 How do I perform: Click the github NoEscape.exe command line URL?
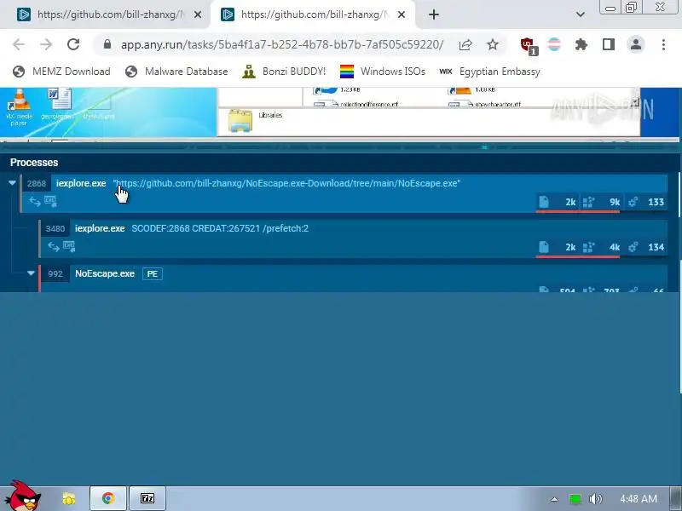pyautogui.click(x=286, y=183)
